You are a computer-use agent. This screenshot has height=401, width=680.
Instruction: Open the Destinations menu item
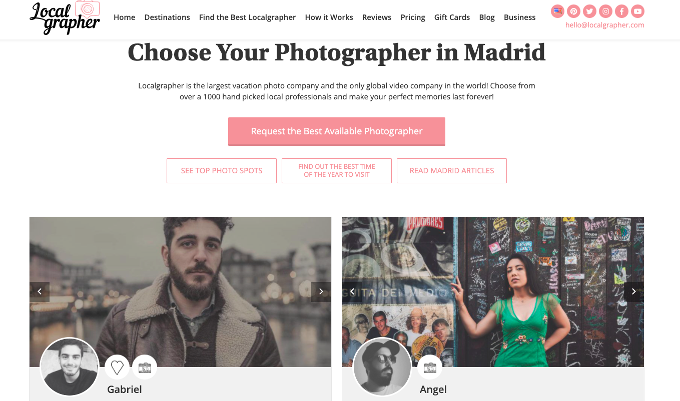(x=167, y=17)
